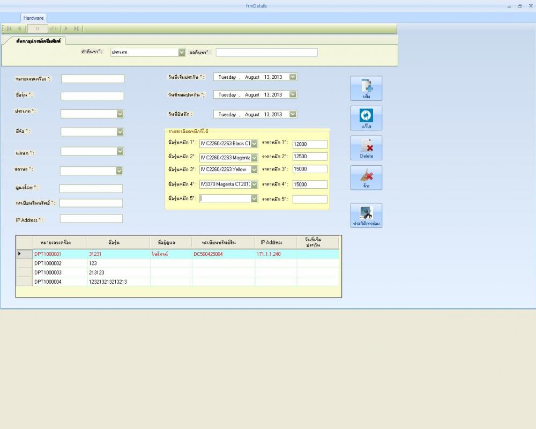
Task: Select row DPT1000003 in the grid
Action: pyautogui.click(x=48, y=272)
